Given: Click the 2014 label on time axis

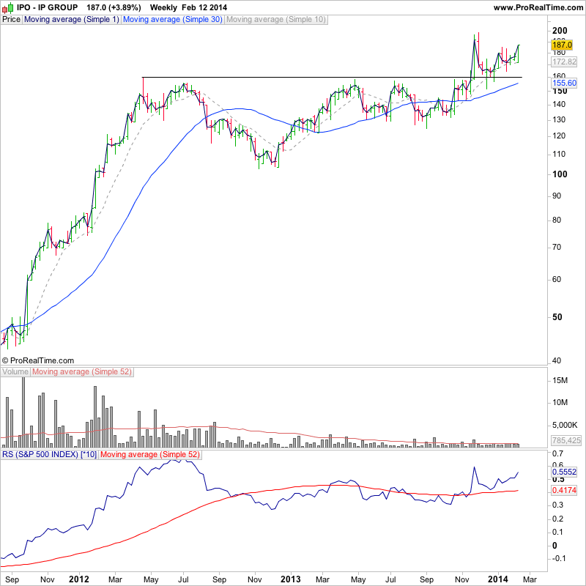Looking at the screenshot, I should pyautogui.click(x=498, y=579).
